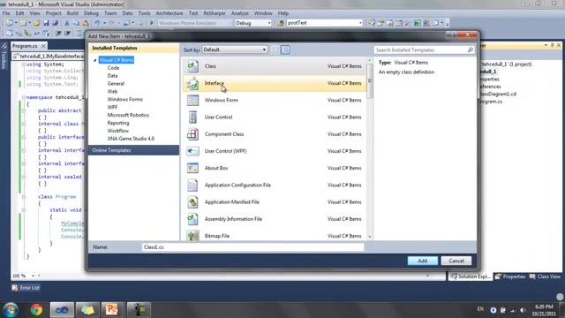Choose the User Control (WPF) template icon
This screenshot has width=565, height=318.
coord(192,151)
